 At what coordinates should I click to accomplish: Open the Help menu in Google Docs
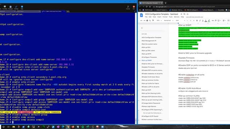click(182, 17)
